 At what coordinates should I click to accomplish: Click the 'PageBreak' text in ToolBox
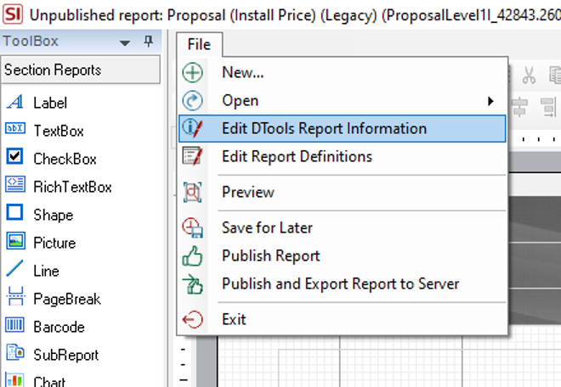click(x=67, y=299)
